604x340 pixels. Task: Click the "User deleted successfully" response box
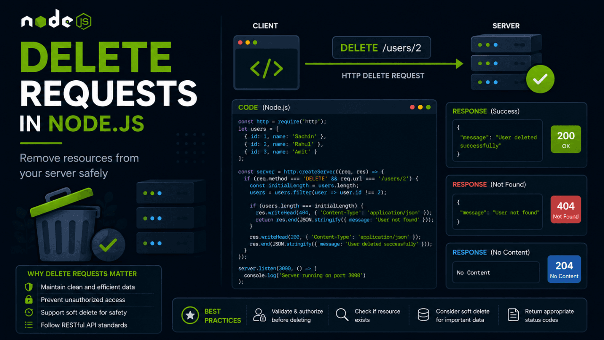click(x=497, y=142)
